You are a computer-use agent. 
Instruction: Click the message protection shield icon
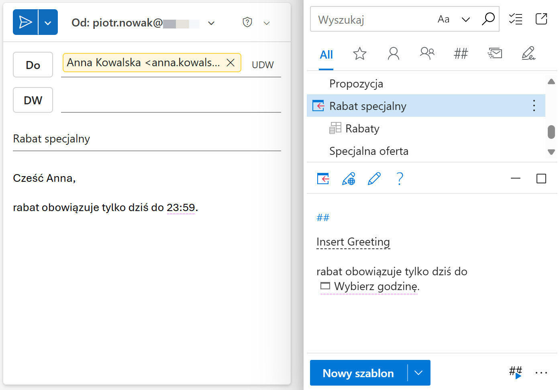click(247, 22)
